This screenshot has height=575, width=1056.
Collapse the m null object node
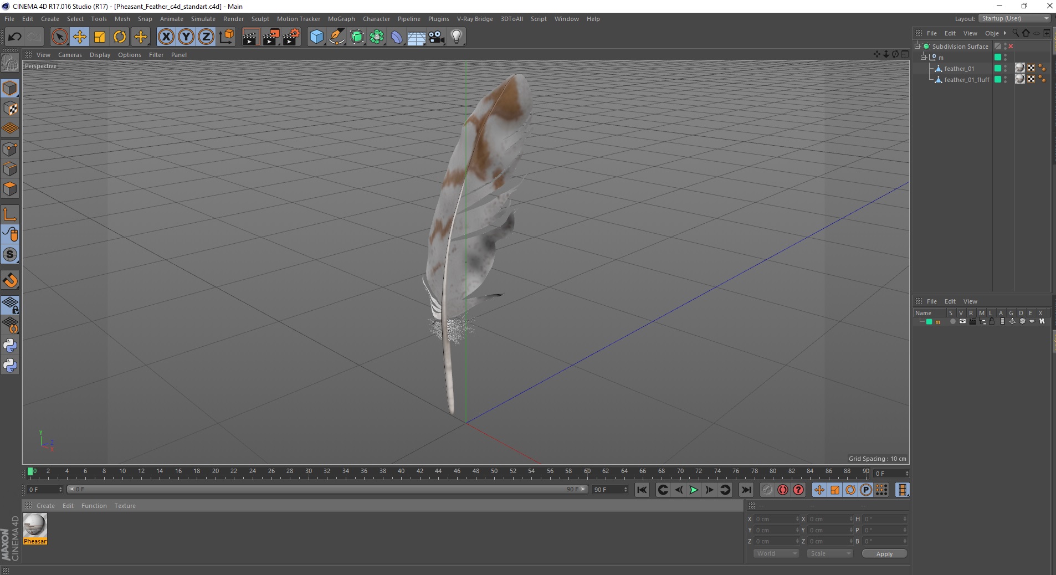pyautogui.click(x=924, y=57)
